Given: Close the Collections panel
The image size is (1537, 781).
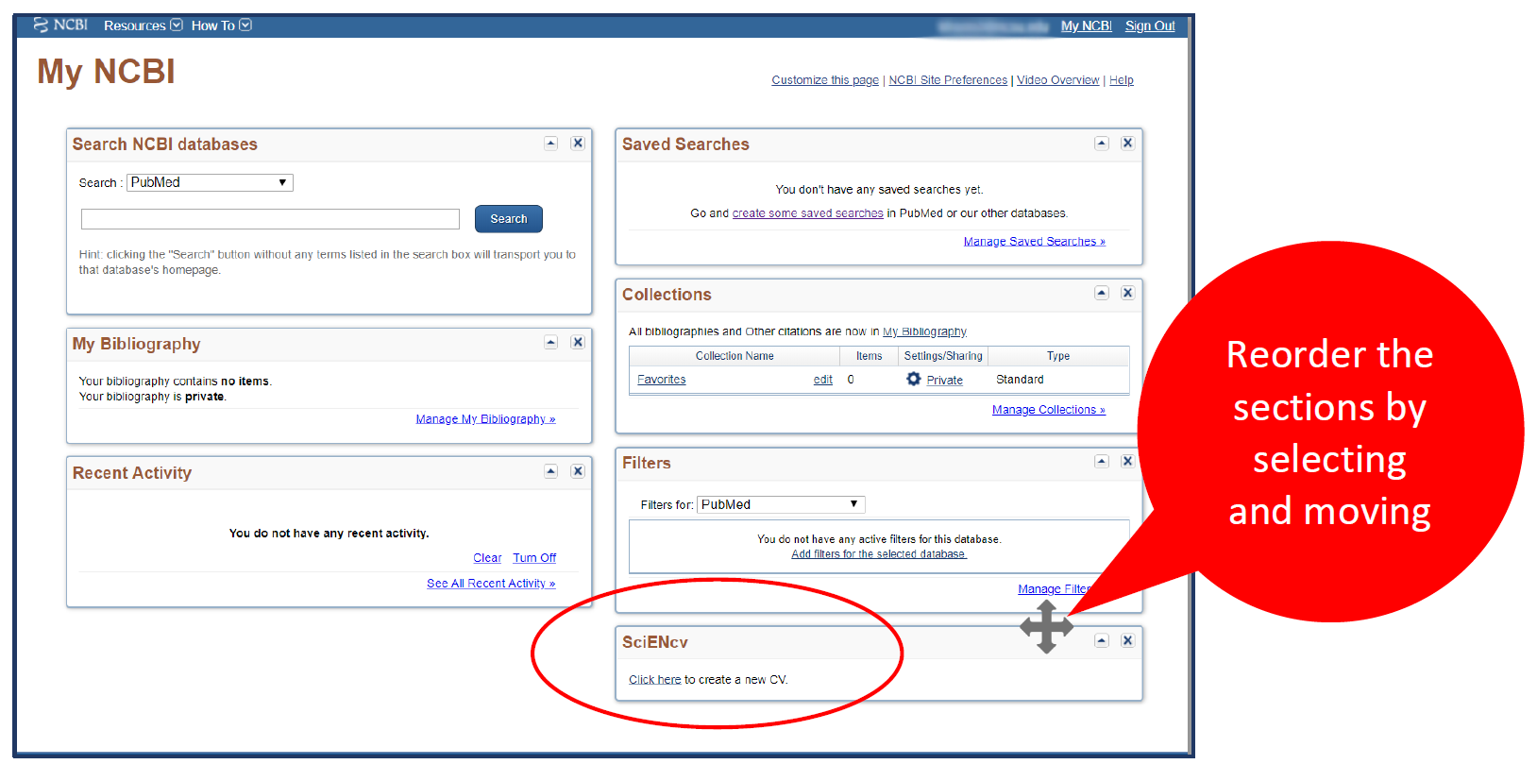Looking at the screenshot, I should (x=1127, y=293).
